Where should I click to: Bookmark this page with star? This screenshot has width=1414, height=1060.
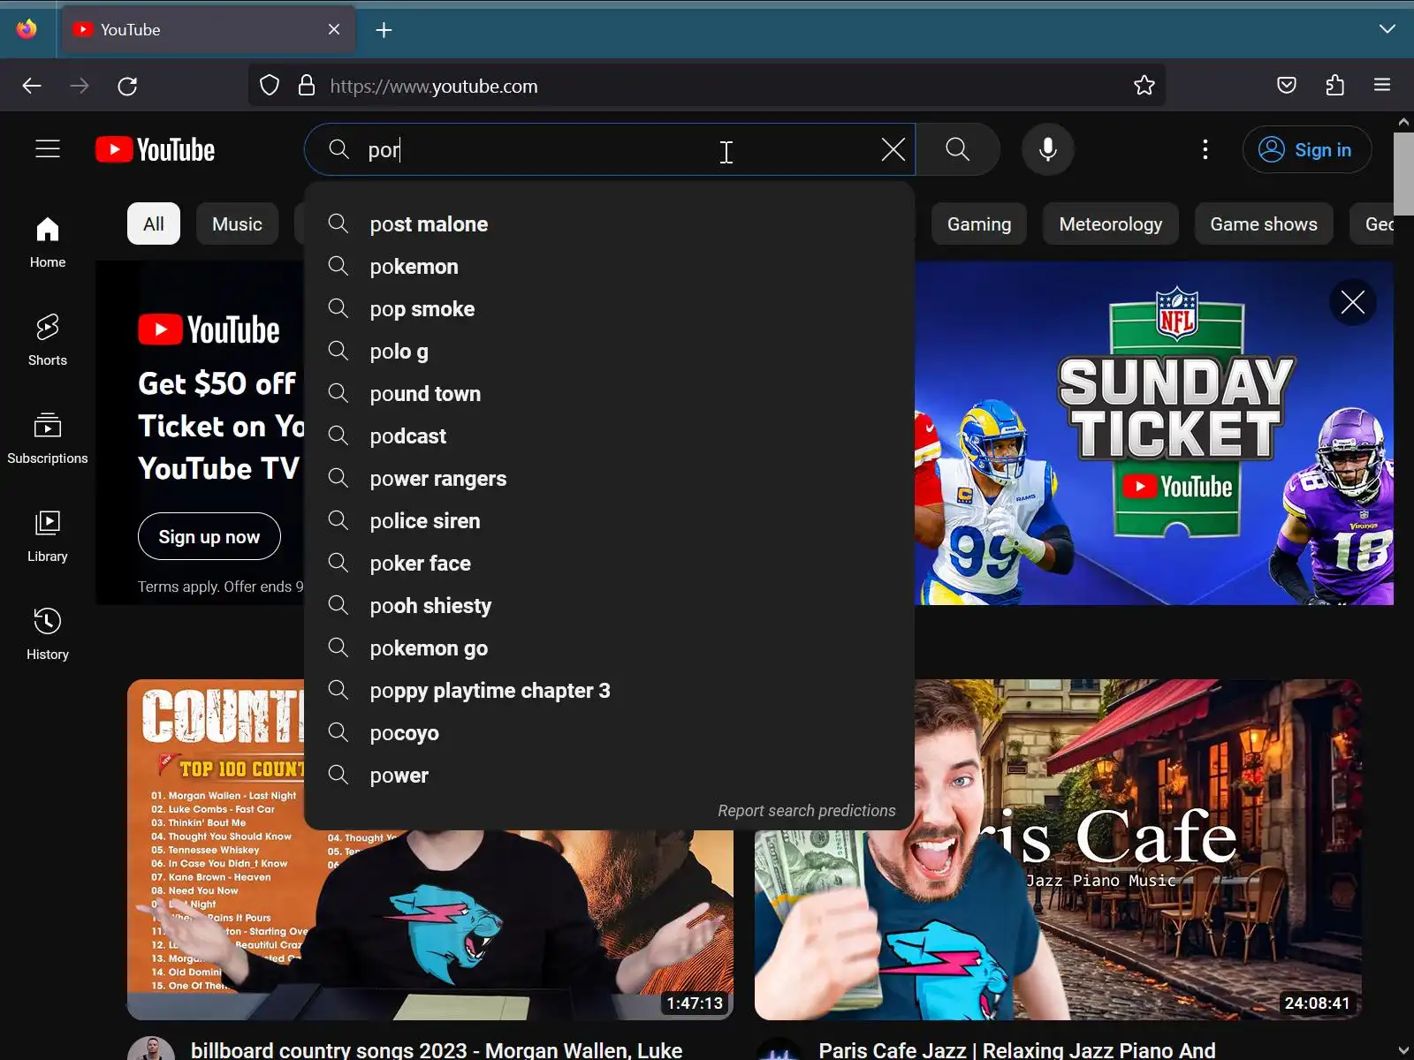click(x=1144, y=86)
